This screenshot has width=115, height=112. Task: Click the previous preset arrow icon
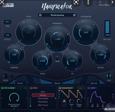(x=40, y=15)
